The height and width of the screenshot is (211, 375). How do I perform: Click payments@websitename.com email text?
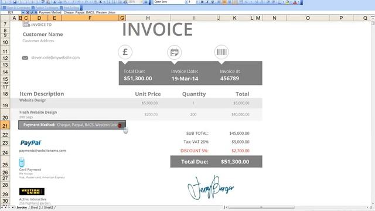click(x=43, y=151)
